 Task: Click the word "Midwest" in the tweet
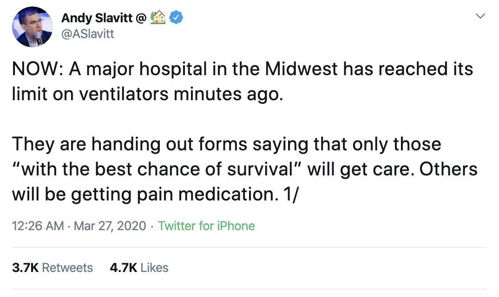tap(301, 69)
